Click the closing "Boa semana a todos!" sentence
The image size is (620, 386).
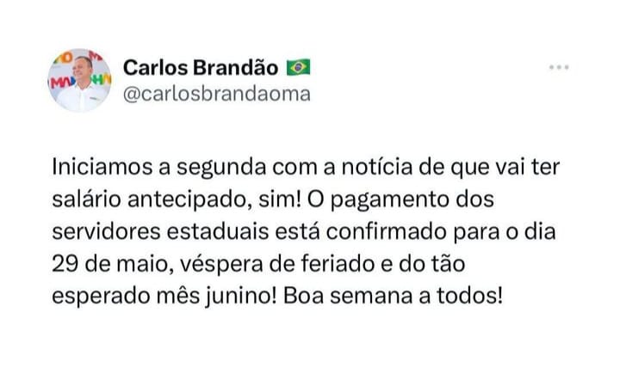click(393, 296)
